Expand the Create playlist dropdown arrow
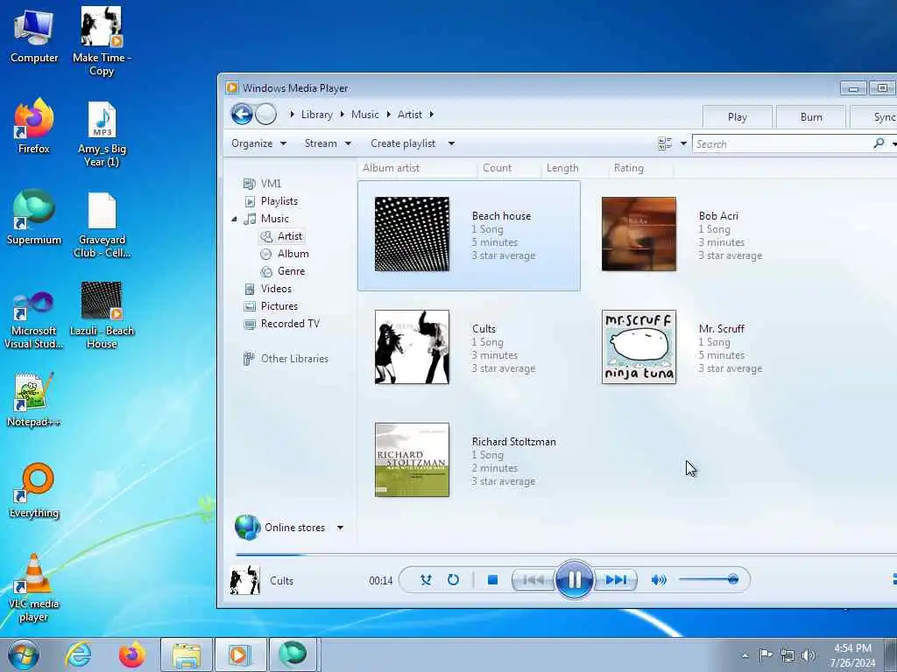The width and height of the screenshot is (897, 672). (451, 143)
